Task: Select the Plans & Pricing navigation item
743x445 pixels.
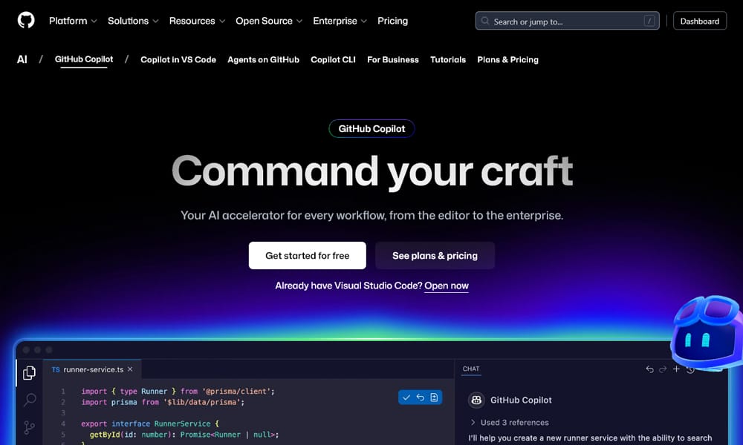Action: (x=507, y=59)
